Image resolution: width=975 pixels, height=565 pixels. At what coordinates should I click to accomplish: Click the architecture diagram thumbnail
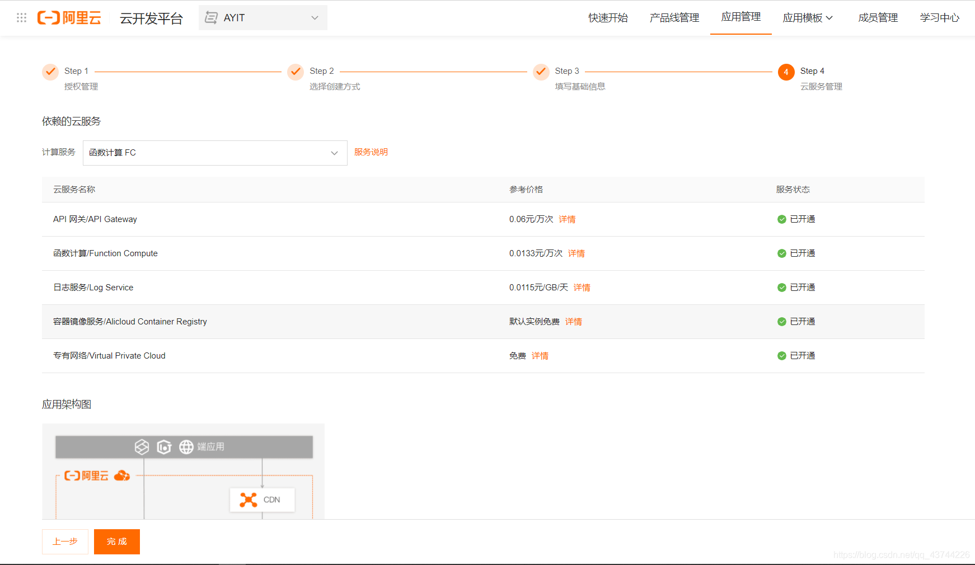click(184, 471)
